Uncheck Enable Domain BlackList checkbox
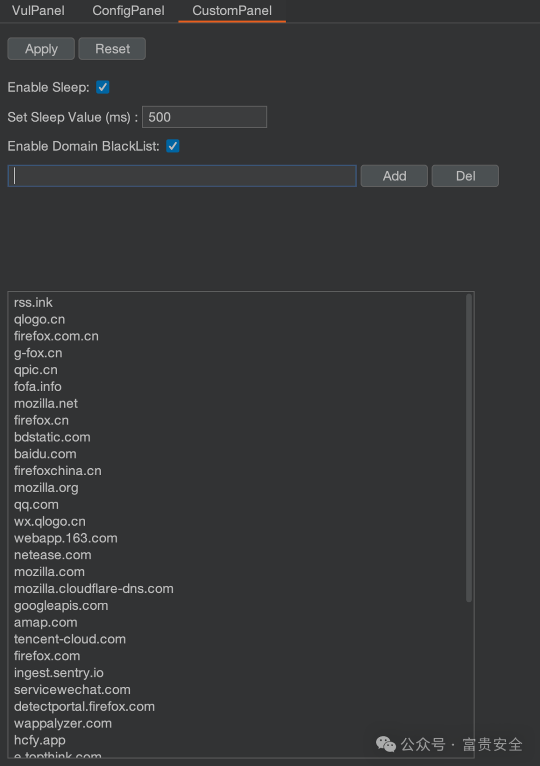Screen dimensions: 540x766 click(172, 146)
